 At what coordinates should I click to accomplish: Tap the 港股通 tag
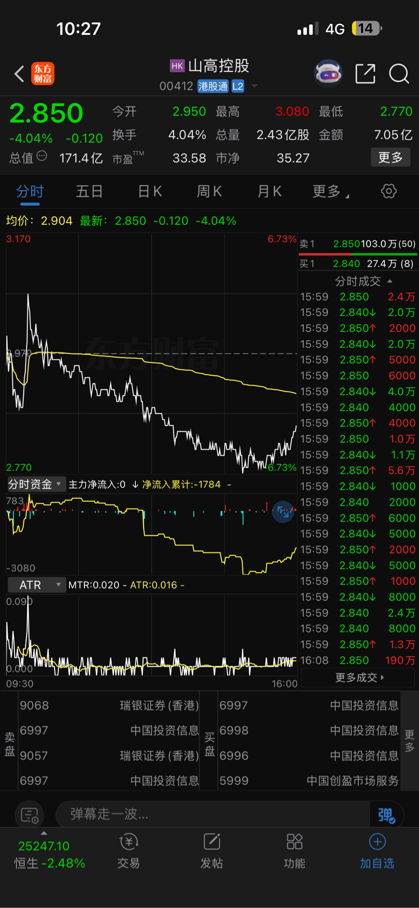[213, 86]
